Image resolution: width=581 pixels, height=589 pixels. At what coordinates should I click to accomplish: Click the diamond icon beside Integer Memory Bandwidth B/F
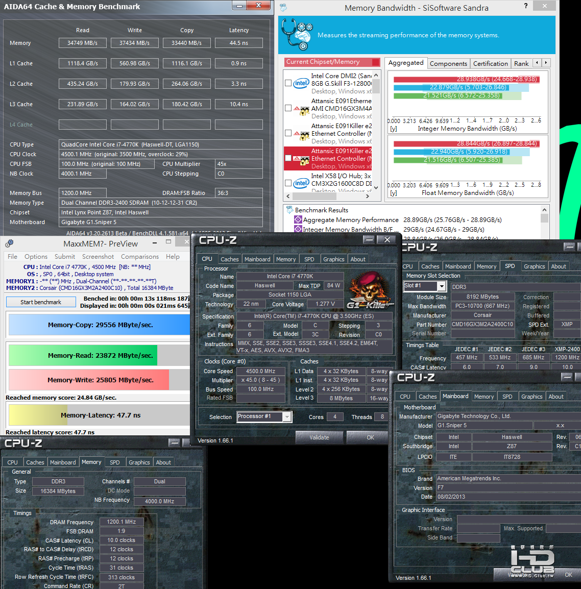(298, 229)
